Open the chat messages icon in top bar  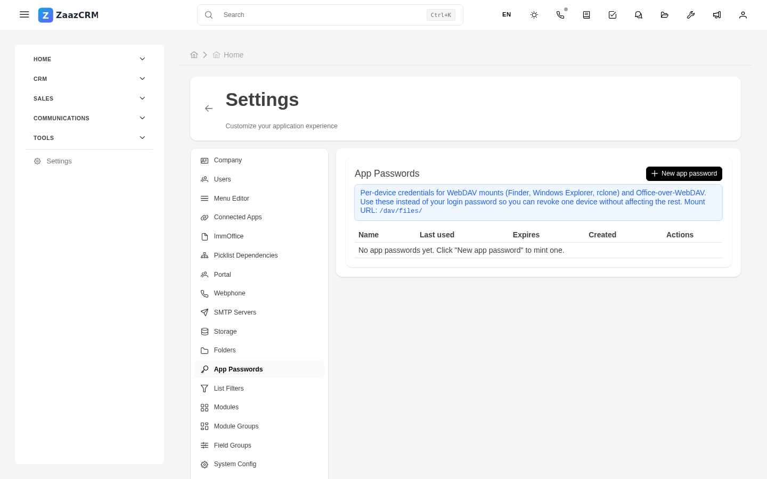click(x=639, y=15)
